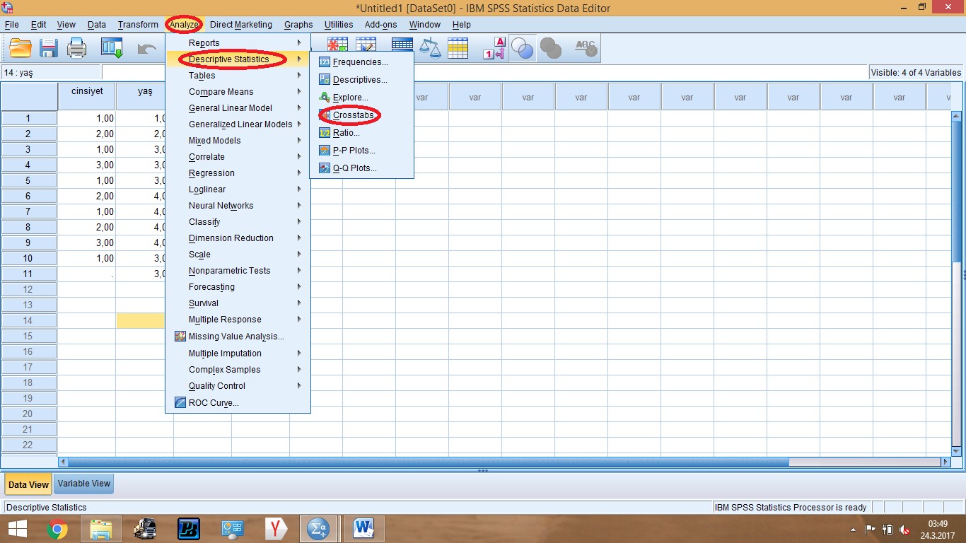
Task: Save the dataset with the floppy icon
Action: click(48, 48)
